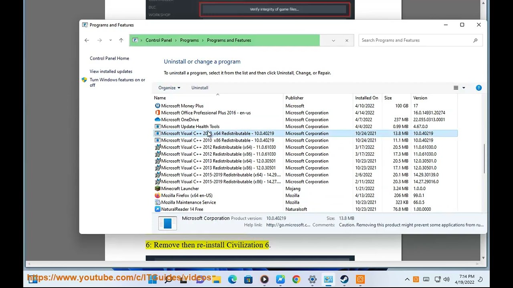Click Windows features shield icon
This screenshot has height=288, width=513.
[x=84, y=80]
